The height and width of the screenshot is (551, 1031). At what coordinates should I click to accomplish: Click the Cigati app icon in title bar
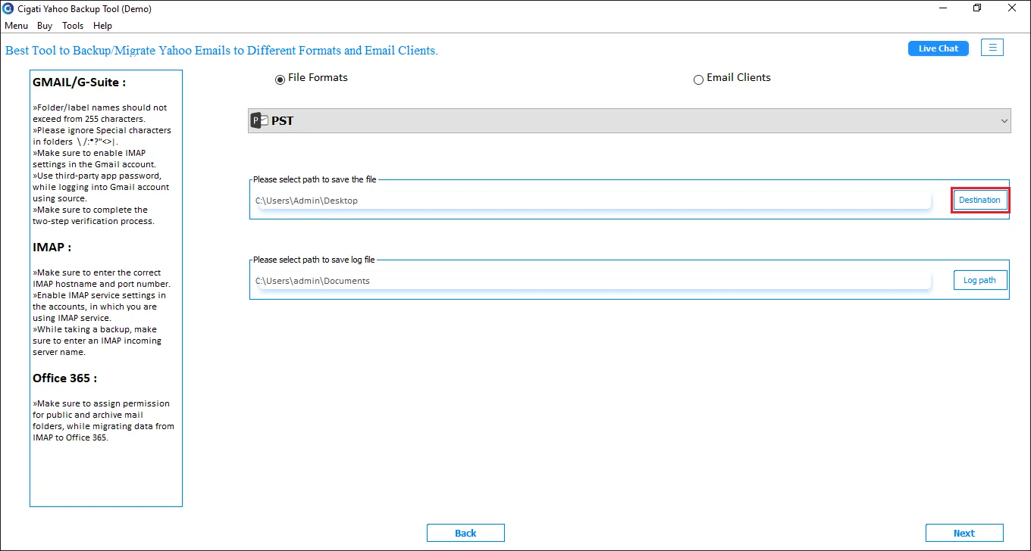point(8,9)
